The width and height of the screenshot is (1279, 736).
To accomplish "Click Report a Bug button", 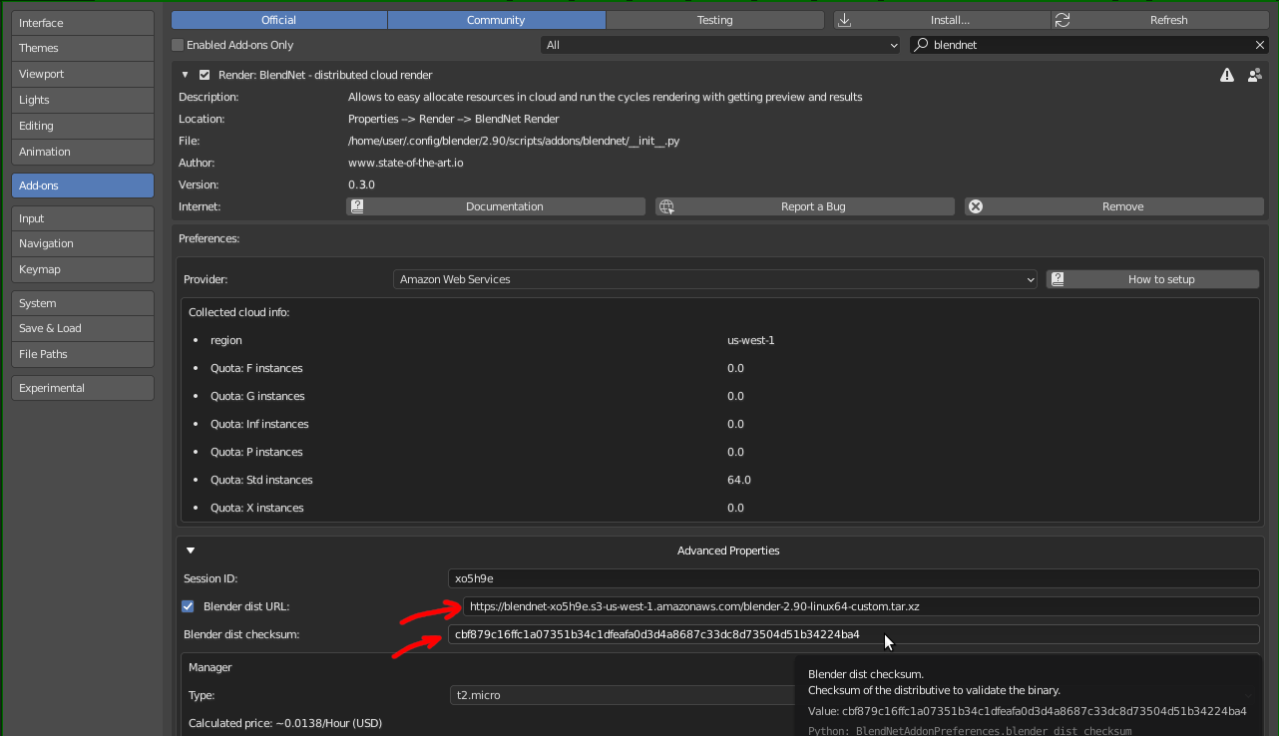I will point(805,206).
